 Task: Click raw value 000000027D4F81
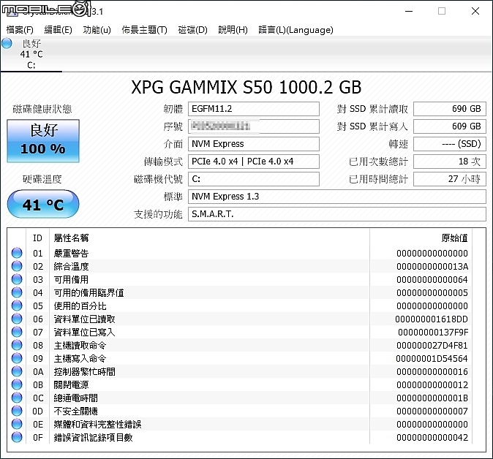[x=432, y=346]
